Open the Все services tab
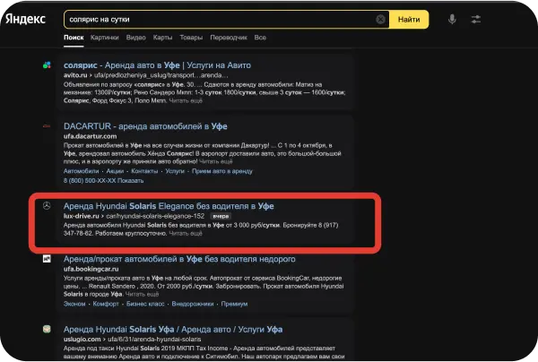538x362 pixels. click(x=260, y=38)
